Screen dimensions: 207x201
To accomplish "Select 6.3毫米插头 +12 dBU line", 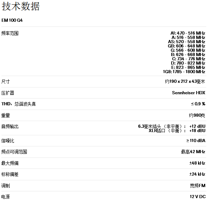I will click(172, 126).
